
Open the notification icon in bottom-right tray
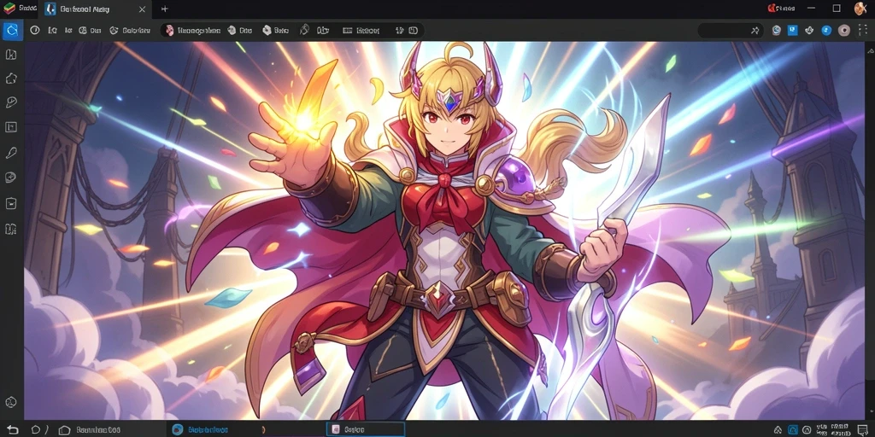pos(862,429)
